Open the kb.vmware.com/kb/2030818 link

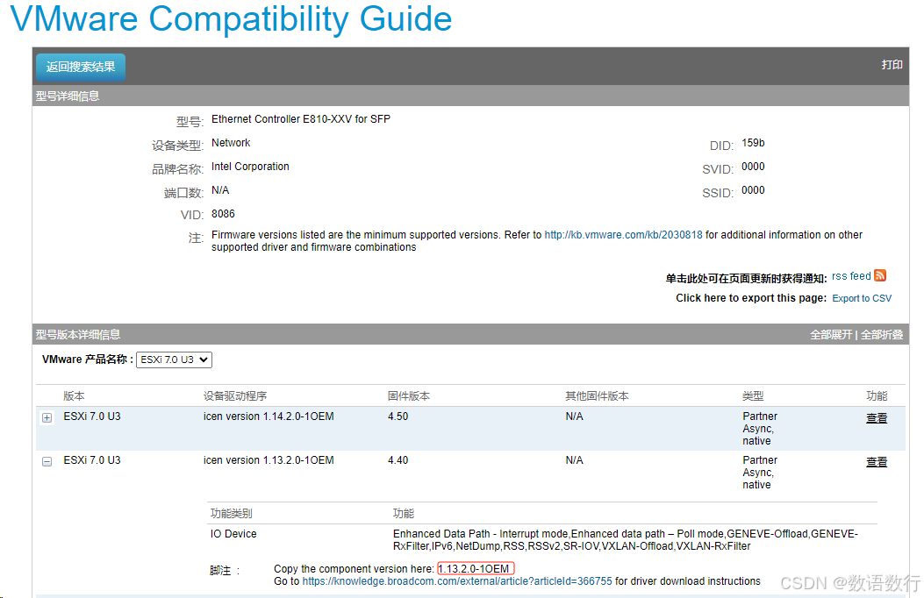coord(624,235)
